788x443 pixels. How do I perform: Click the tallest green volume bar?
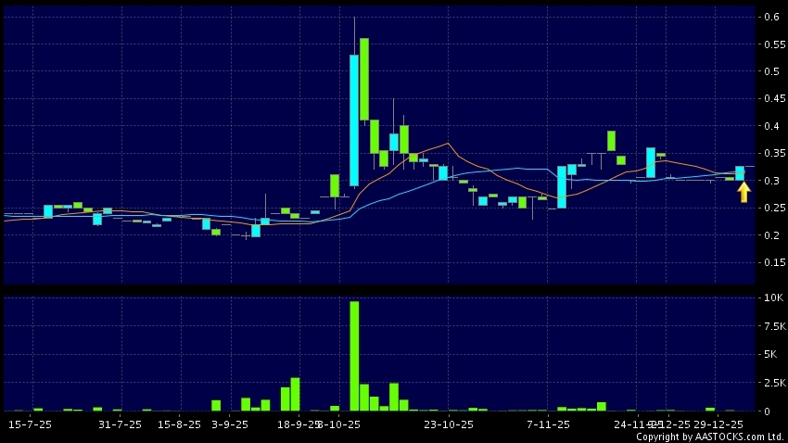[x=354, y=356]
